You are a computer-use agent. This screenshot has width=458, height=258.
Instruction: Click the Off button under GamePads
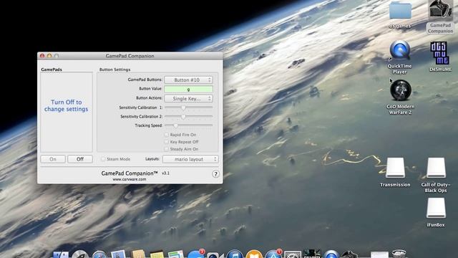coord(80,159)
